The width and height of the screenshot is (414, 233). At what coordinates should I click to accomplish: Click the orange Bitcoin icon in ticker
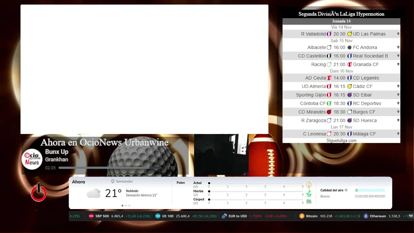point(302,216)
